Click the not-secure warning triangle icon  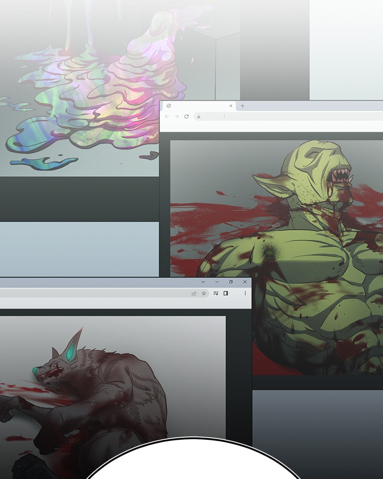pos(199,116)
